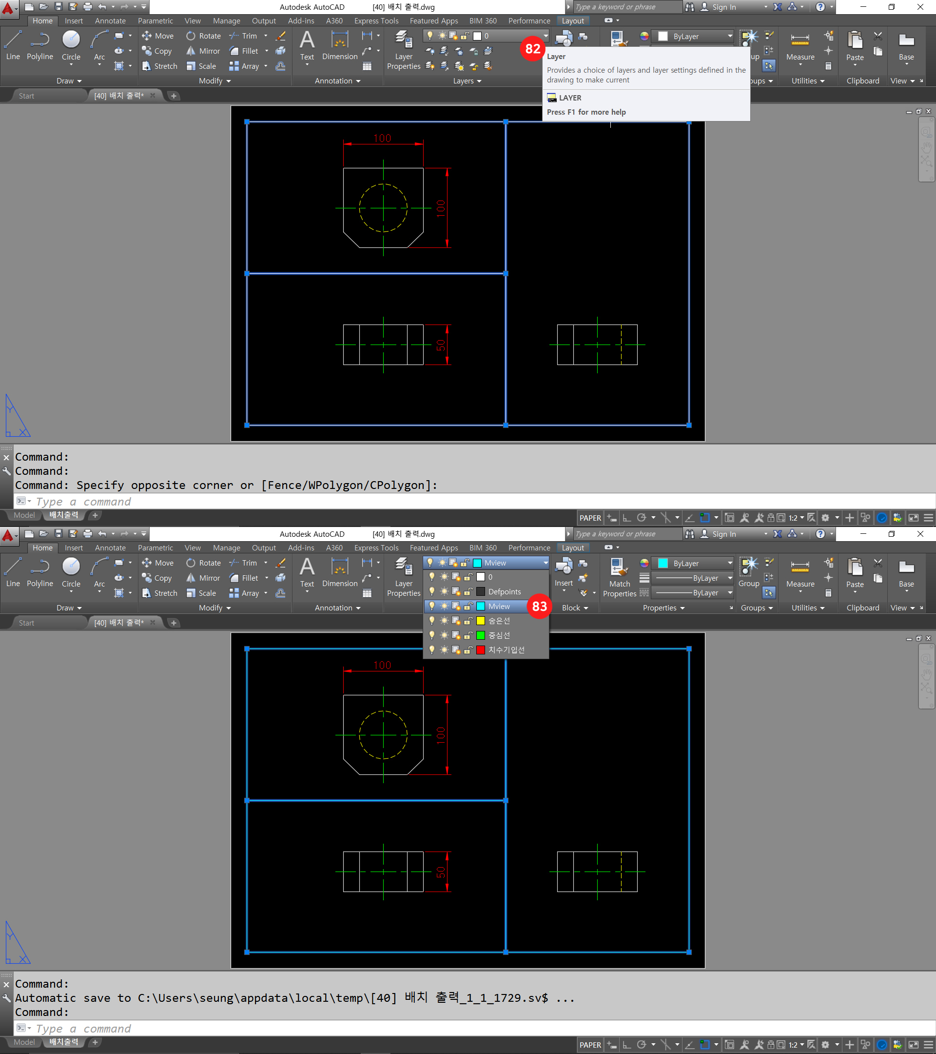Pick the Circle tool in upper window
Viewport: 936px width, 1054px height.
coord(71,45)
